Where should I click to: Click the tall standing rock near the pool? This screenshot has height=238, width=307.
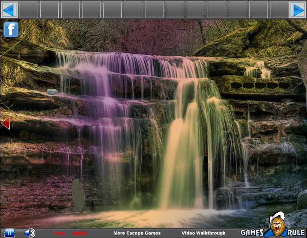(79, 196)
